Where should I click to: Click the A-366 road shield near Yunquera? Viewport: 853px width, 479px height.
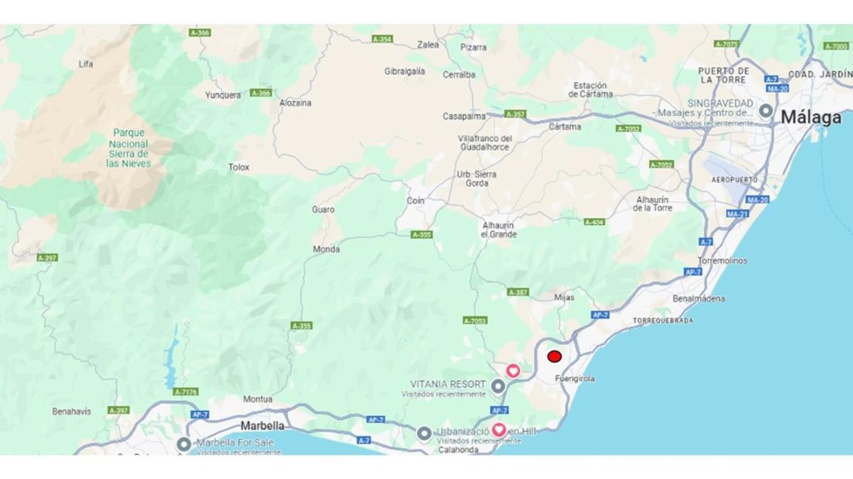point(261,93)
